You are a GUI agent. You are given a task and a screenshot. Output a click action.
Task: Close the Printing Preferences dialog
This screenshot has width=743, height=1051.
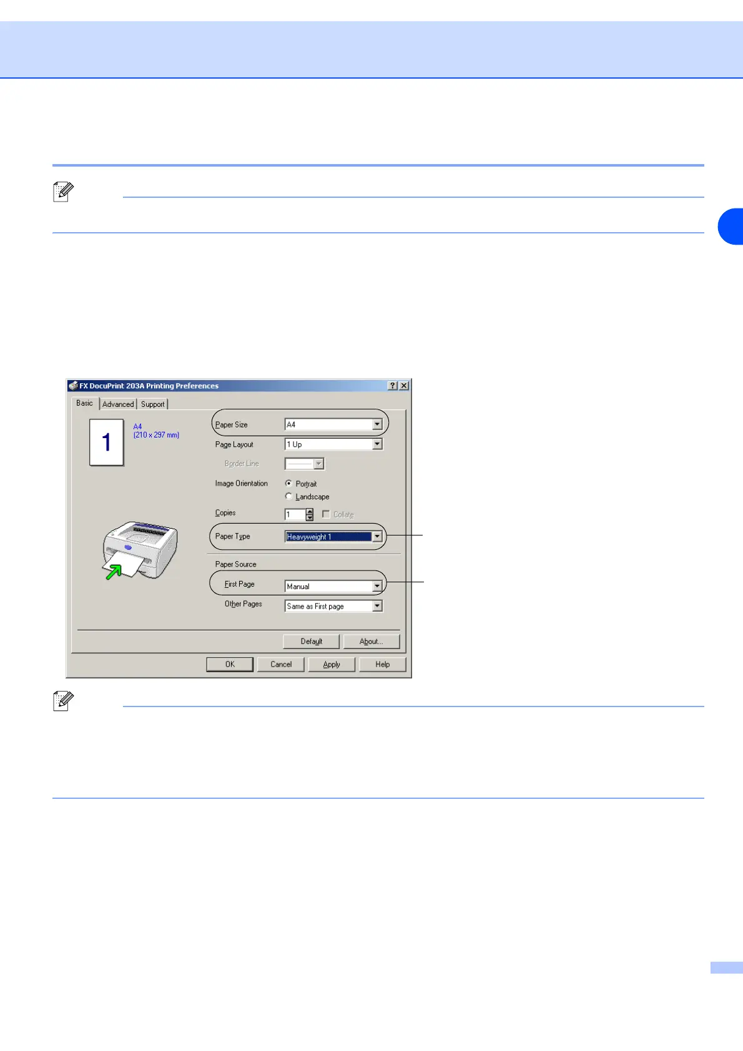[404, 386]
